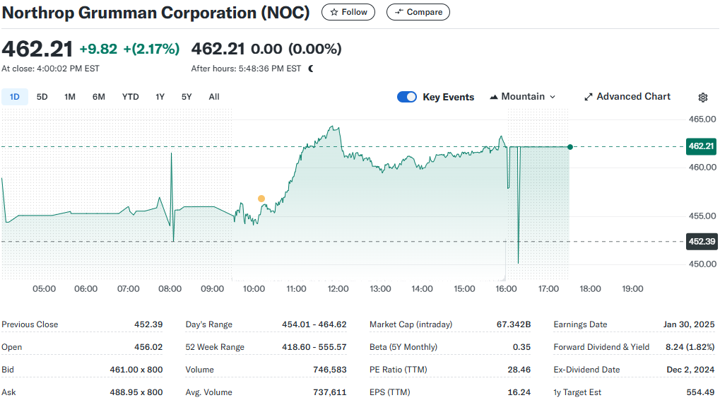Click the Volume value 746,583
Image resolution: width=720 pixels, height=405 pixels.
click(330, 369)
